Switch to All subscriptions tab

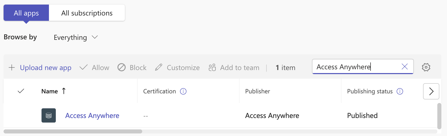[87, 13]
